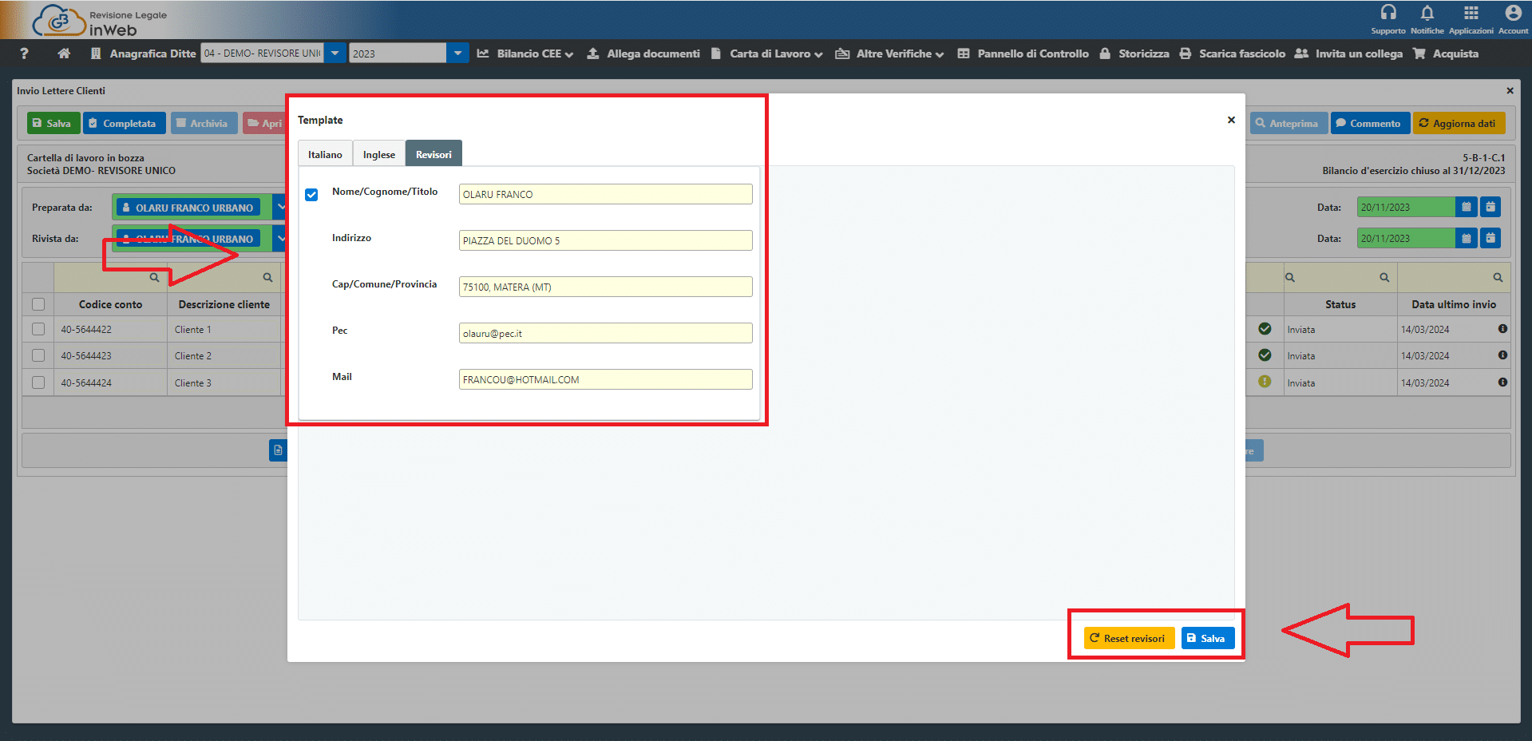Screen dimensions: 1532x741
Task: Click the Commento button
Action: click(1369, 123)
